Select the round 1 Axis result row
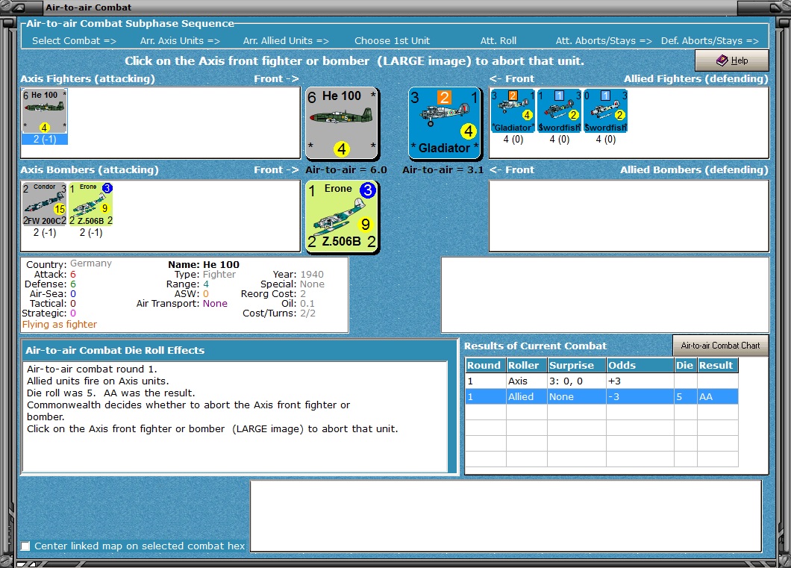The width and height of the screenshot is (791, 568). pos(601,381)
